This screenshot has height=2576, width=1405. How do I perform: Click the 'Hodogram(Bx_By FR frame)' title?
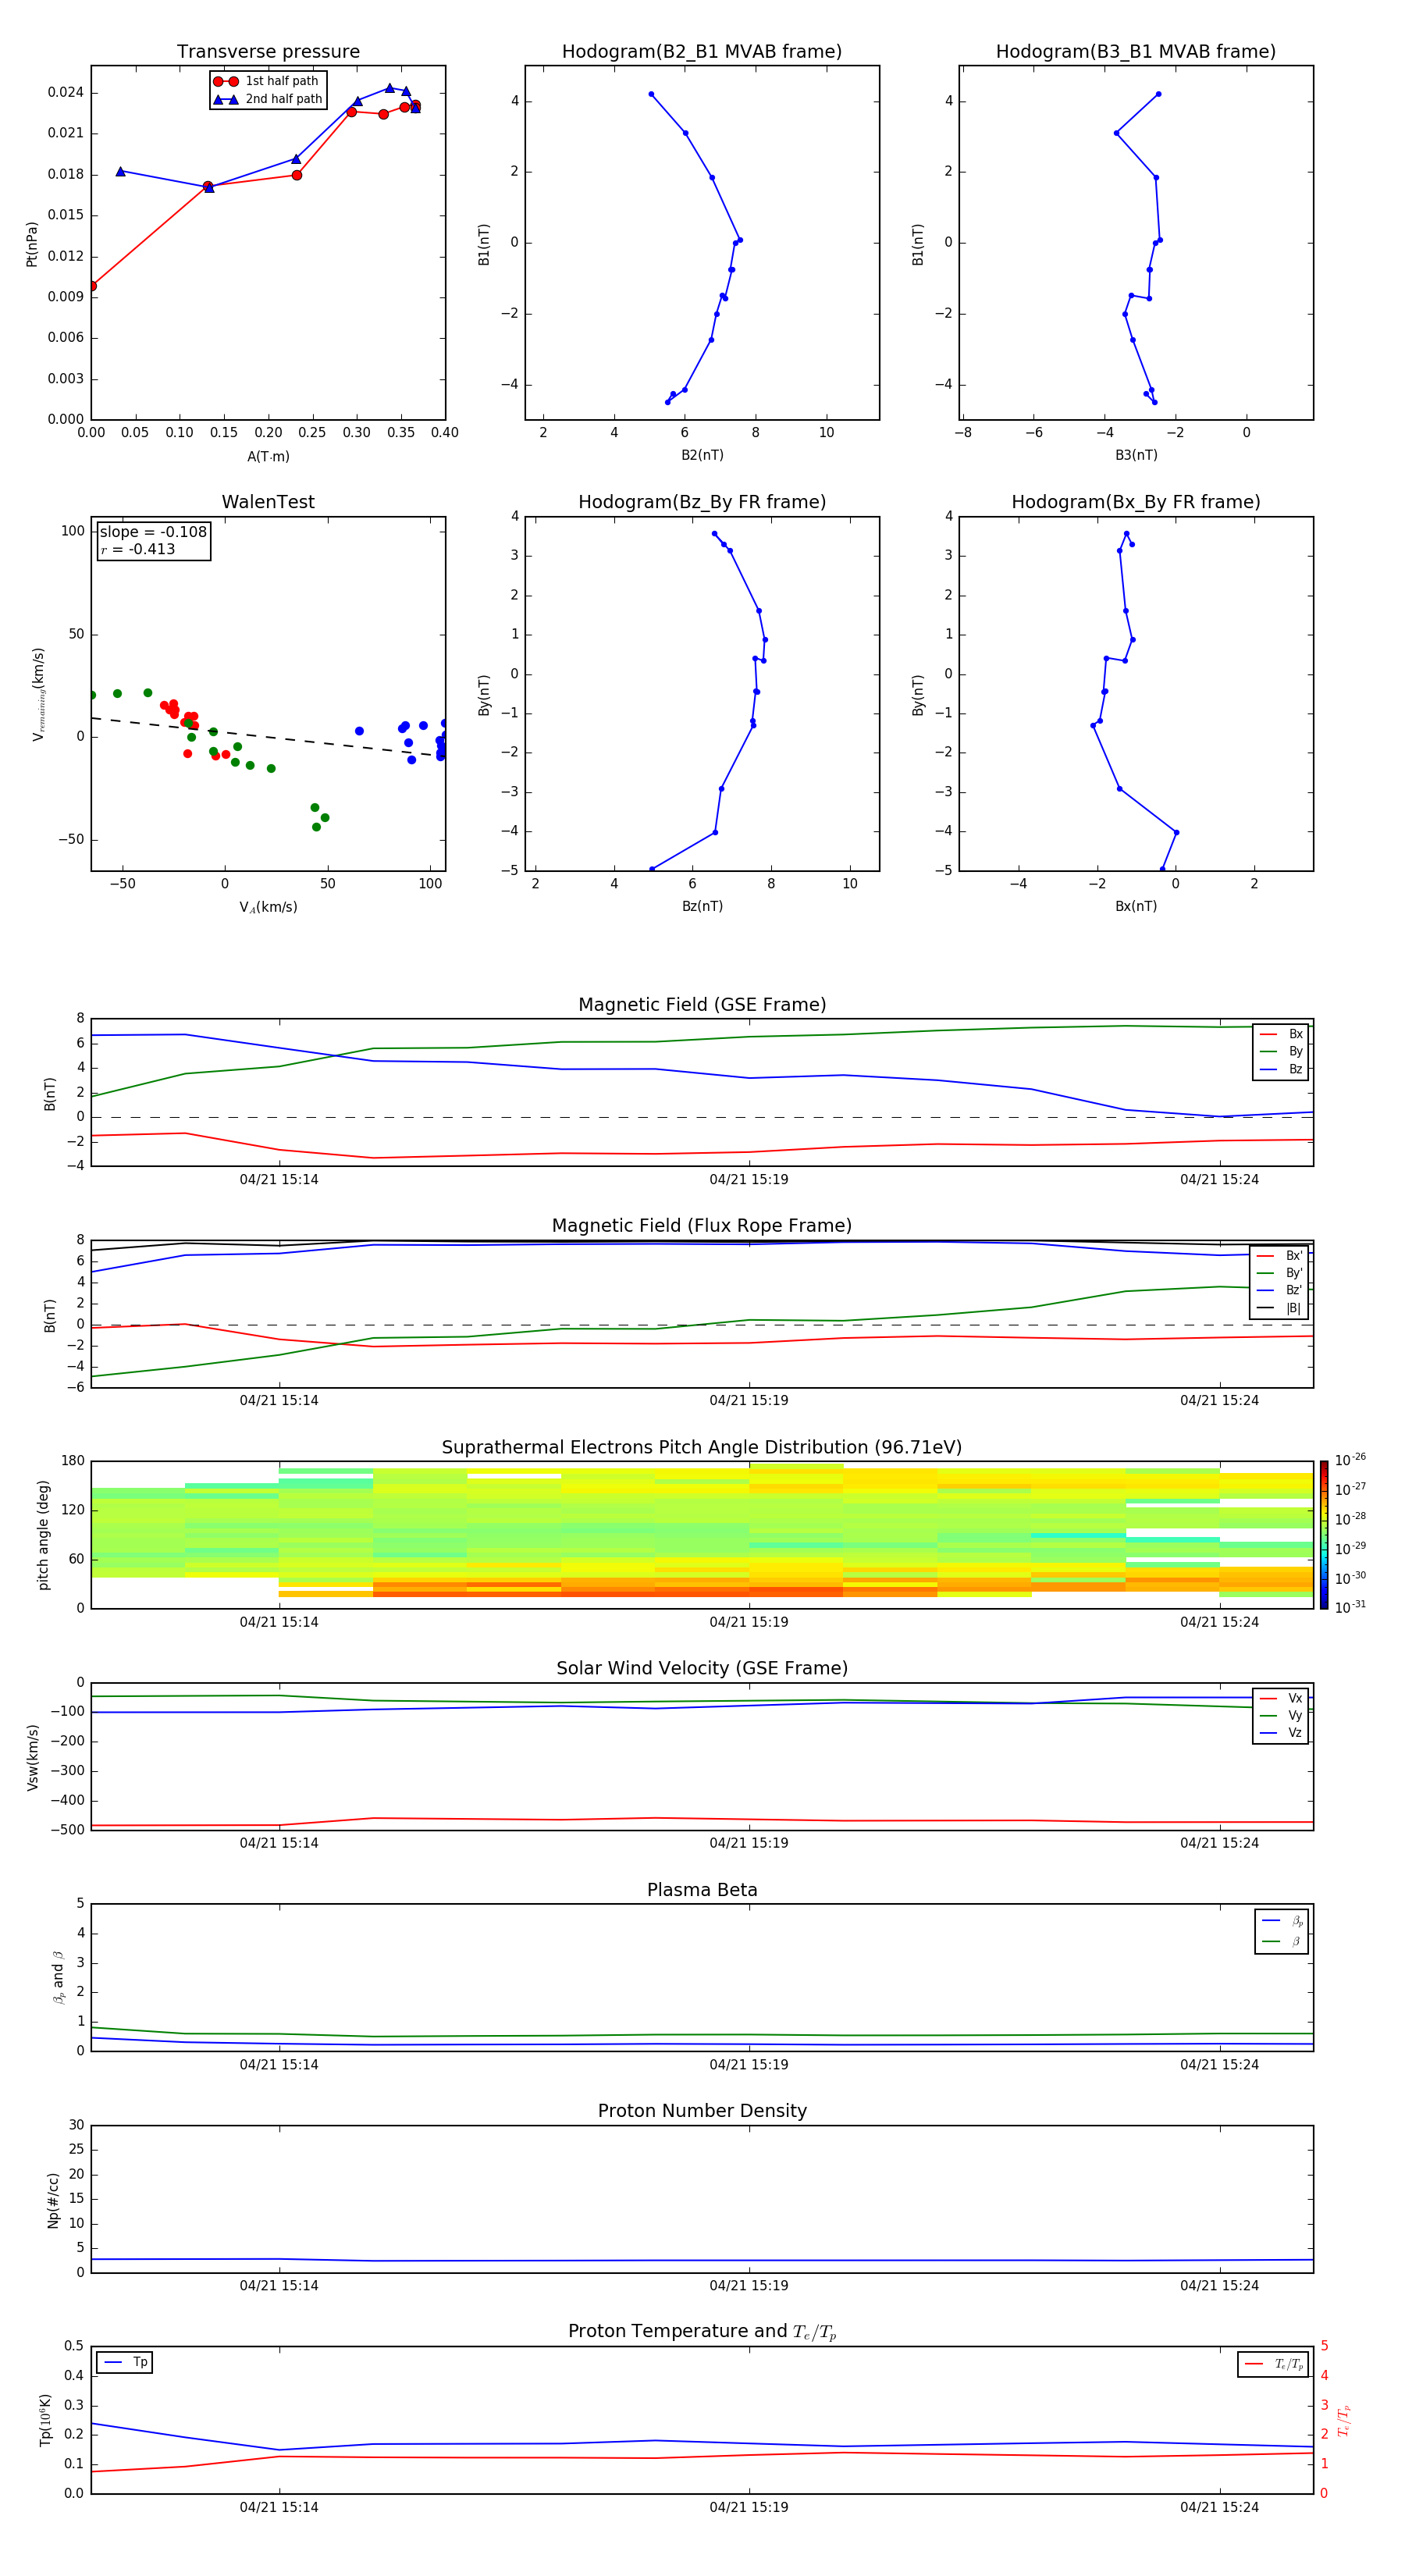[1136, 502]
